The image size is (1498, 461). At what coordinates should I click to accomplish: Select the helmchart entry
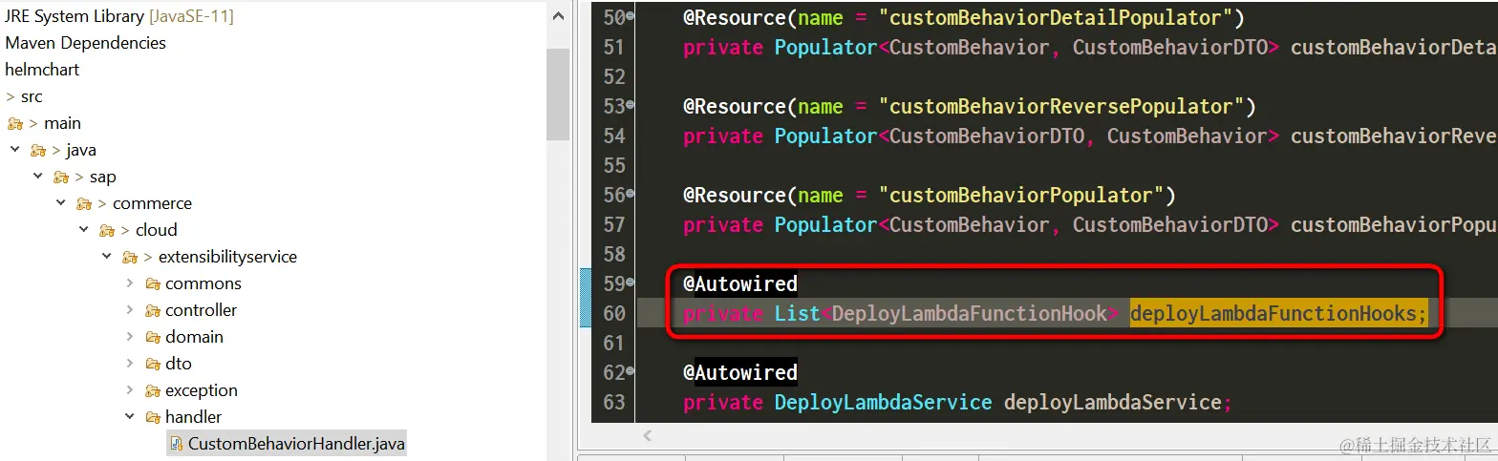42,70
